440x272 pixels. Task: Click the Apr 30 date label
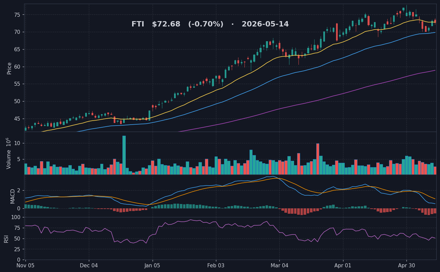406,266
